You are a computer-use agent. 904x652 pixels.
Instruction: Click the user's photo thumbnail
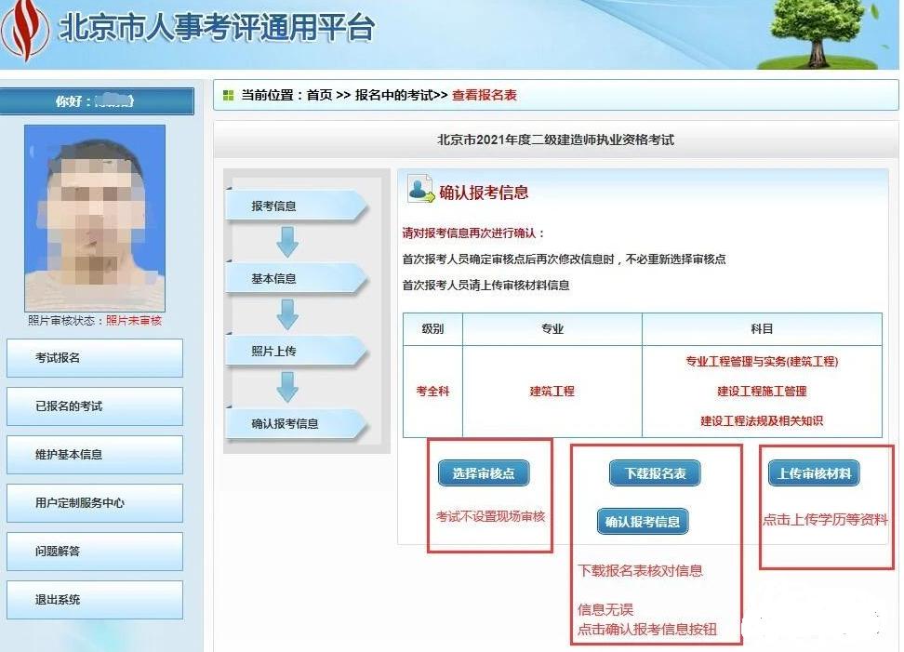point(94,216)
